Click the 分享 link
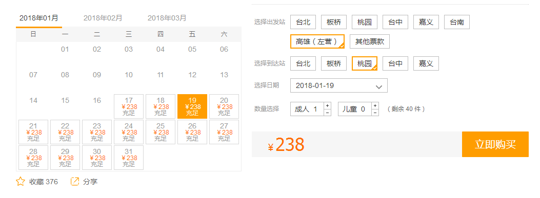540x198 pixels. [90, 182]
